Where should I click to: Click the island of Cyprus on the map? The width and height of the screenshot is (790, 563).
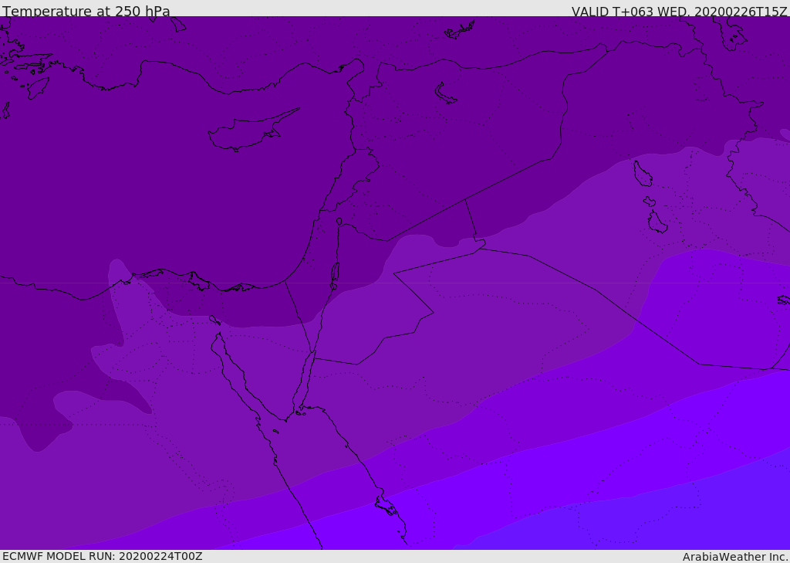click(247, 132)
